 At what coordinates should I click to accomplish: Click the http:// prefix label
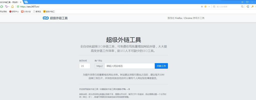tap(100, 66)
